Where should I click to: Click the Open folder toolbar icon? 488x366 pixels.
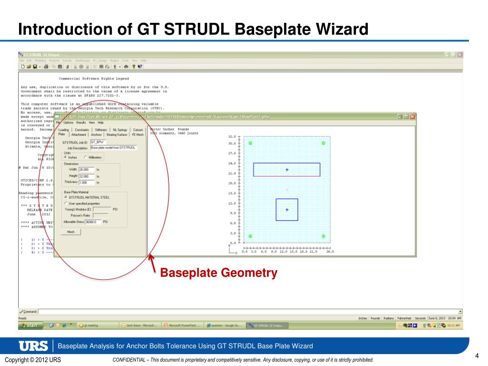pos(29,67)
